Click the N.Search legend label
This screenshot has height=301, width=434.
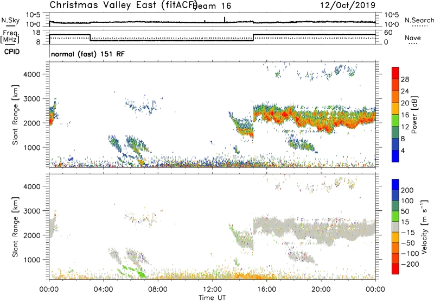pos(419,20)
